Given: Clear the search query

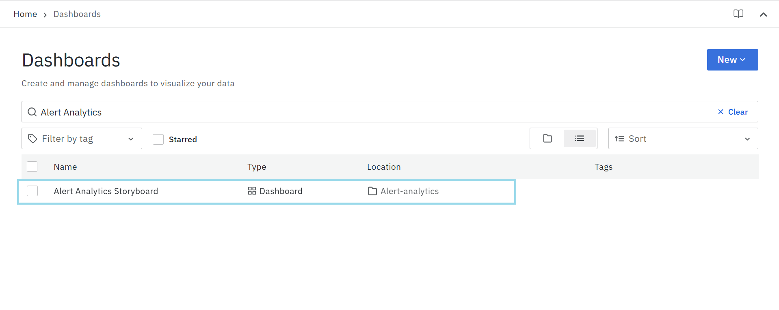Looking at the screenshot, I should coord(733,112).
